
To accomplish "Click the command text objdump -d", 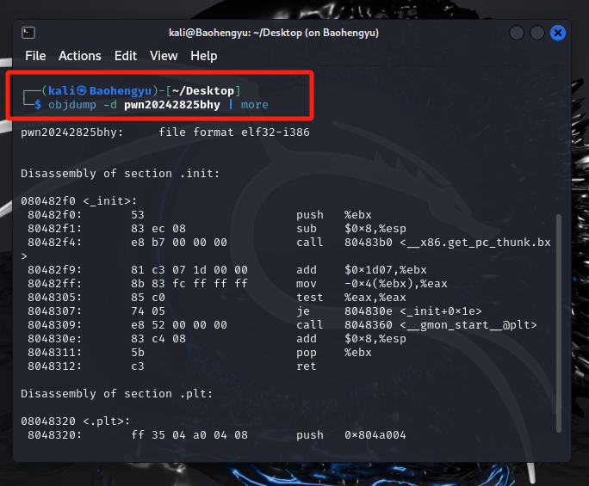I will (x=83, y=105).
